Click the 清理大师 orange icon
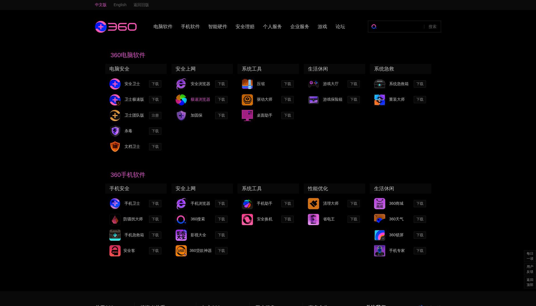 (314, 204)
